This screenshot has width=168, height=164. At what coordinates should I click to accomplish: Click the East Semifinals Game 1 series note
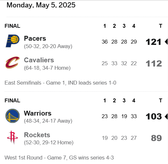coord(60,83)
